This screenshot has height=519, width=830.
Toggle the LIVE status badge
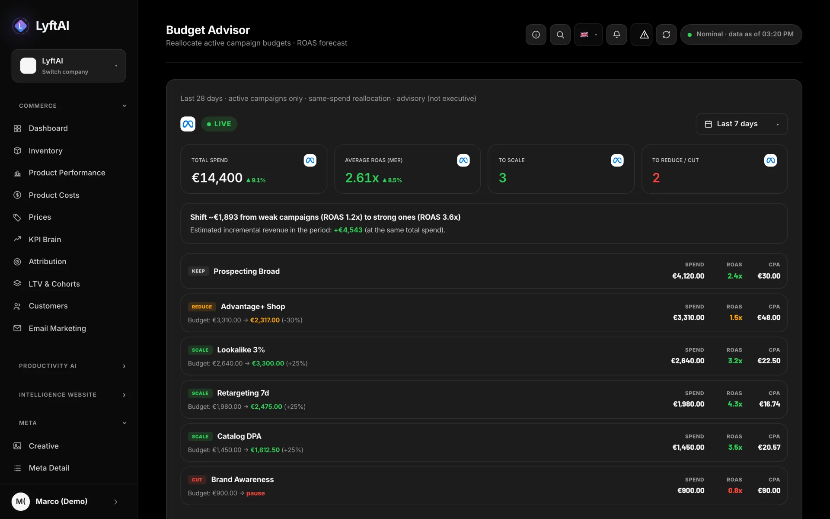[219, 124]
